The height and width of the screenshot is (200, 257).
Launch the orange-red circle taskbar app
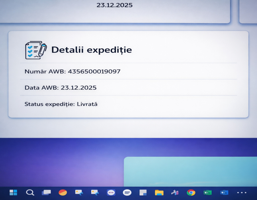pos(63,192)
